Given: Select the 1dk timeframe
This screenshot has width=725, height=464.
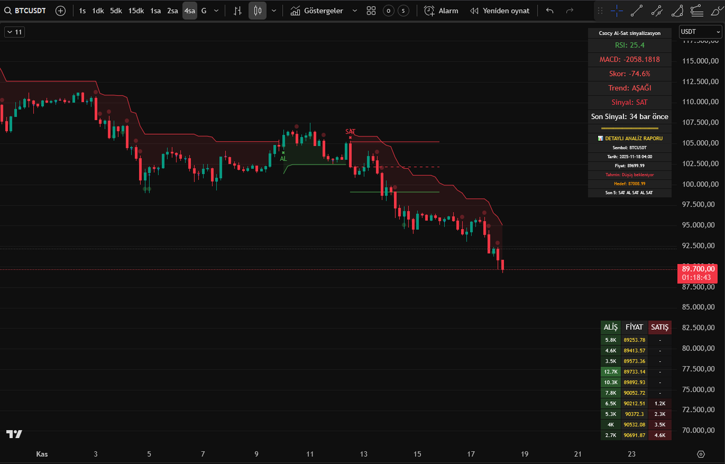Looking at the screenshot, I should [98, 11].
